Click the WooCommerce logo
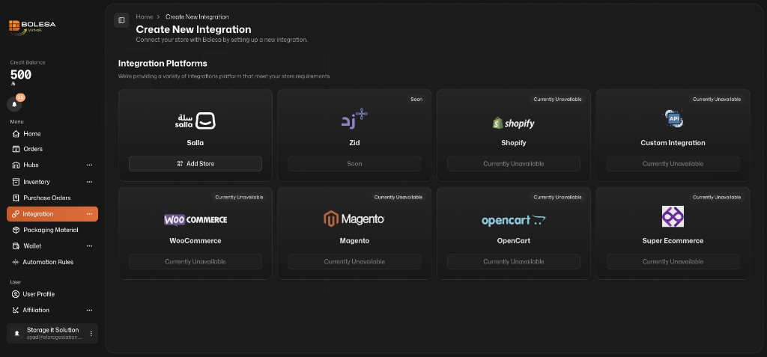The height and width of the screenshot is (357, 767). click(x=195, y=219)
